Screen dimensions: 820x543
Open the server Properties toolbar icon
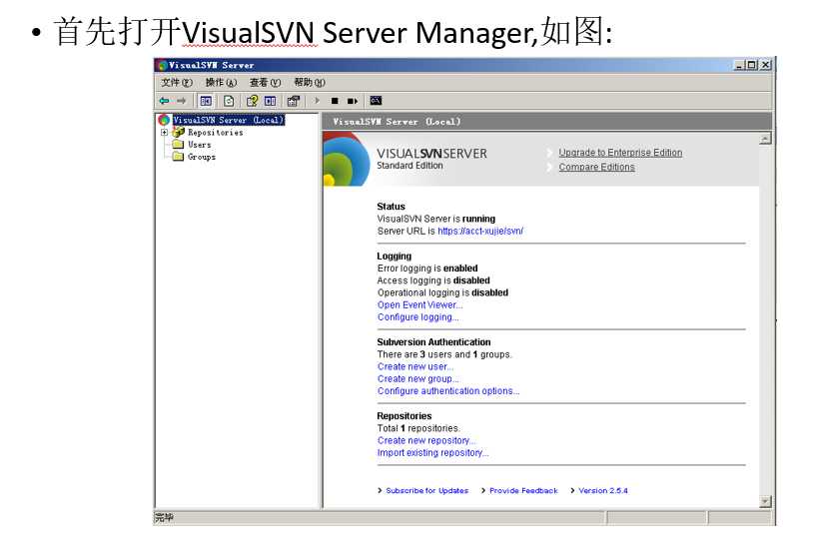coord(294,101)
